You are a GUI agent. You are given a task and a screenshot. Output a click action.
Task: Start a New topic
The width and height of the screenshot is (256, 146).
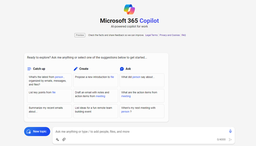[37, 132]
